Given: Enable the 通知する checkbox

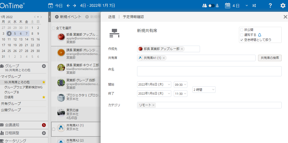Looking at the screenshot, I should pyautogui.click(x=242, y=35).
